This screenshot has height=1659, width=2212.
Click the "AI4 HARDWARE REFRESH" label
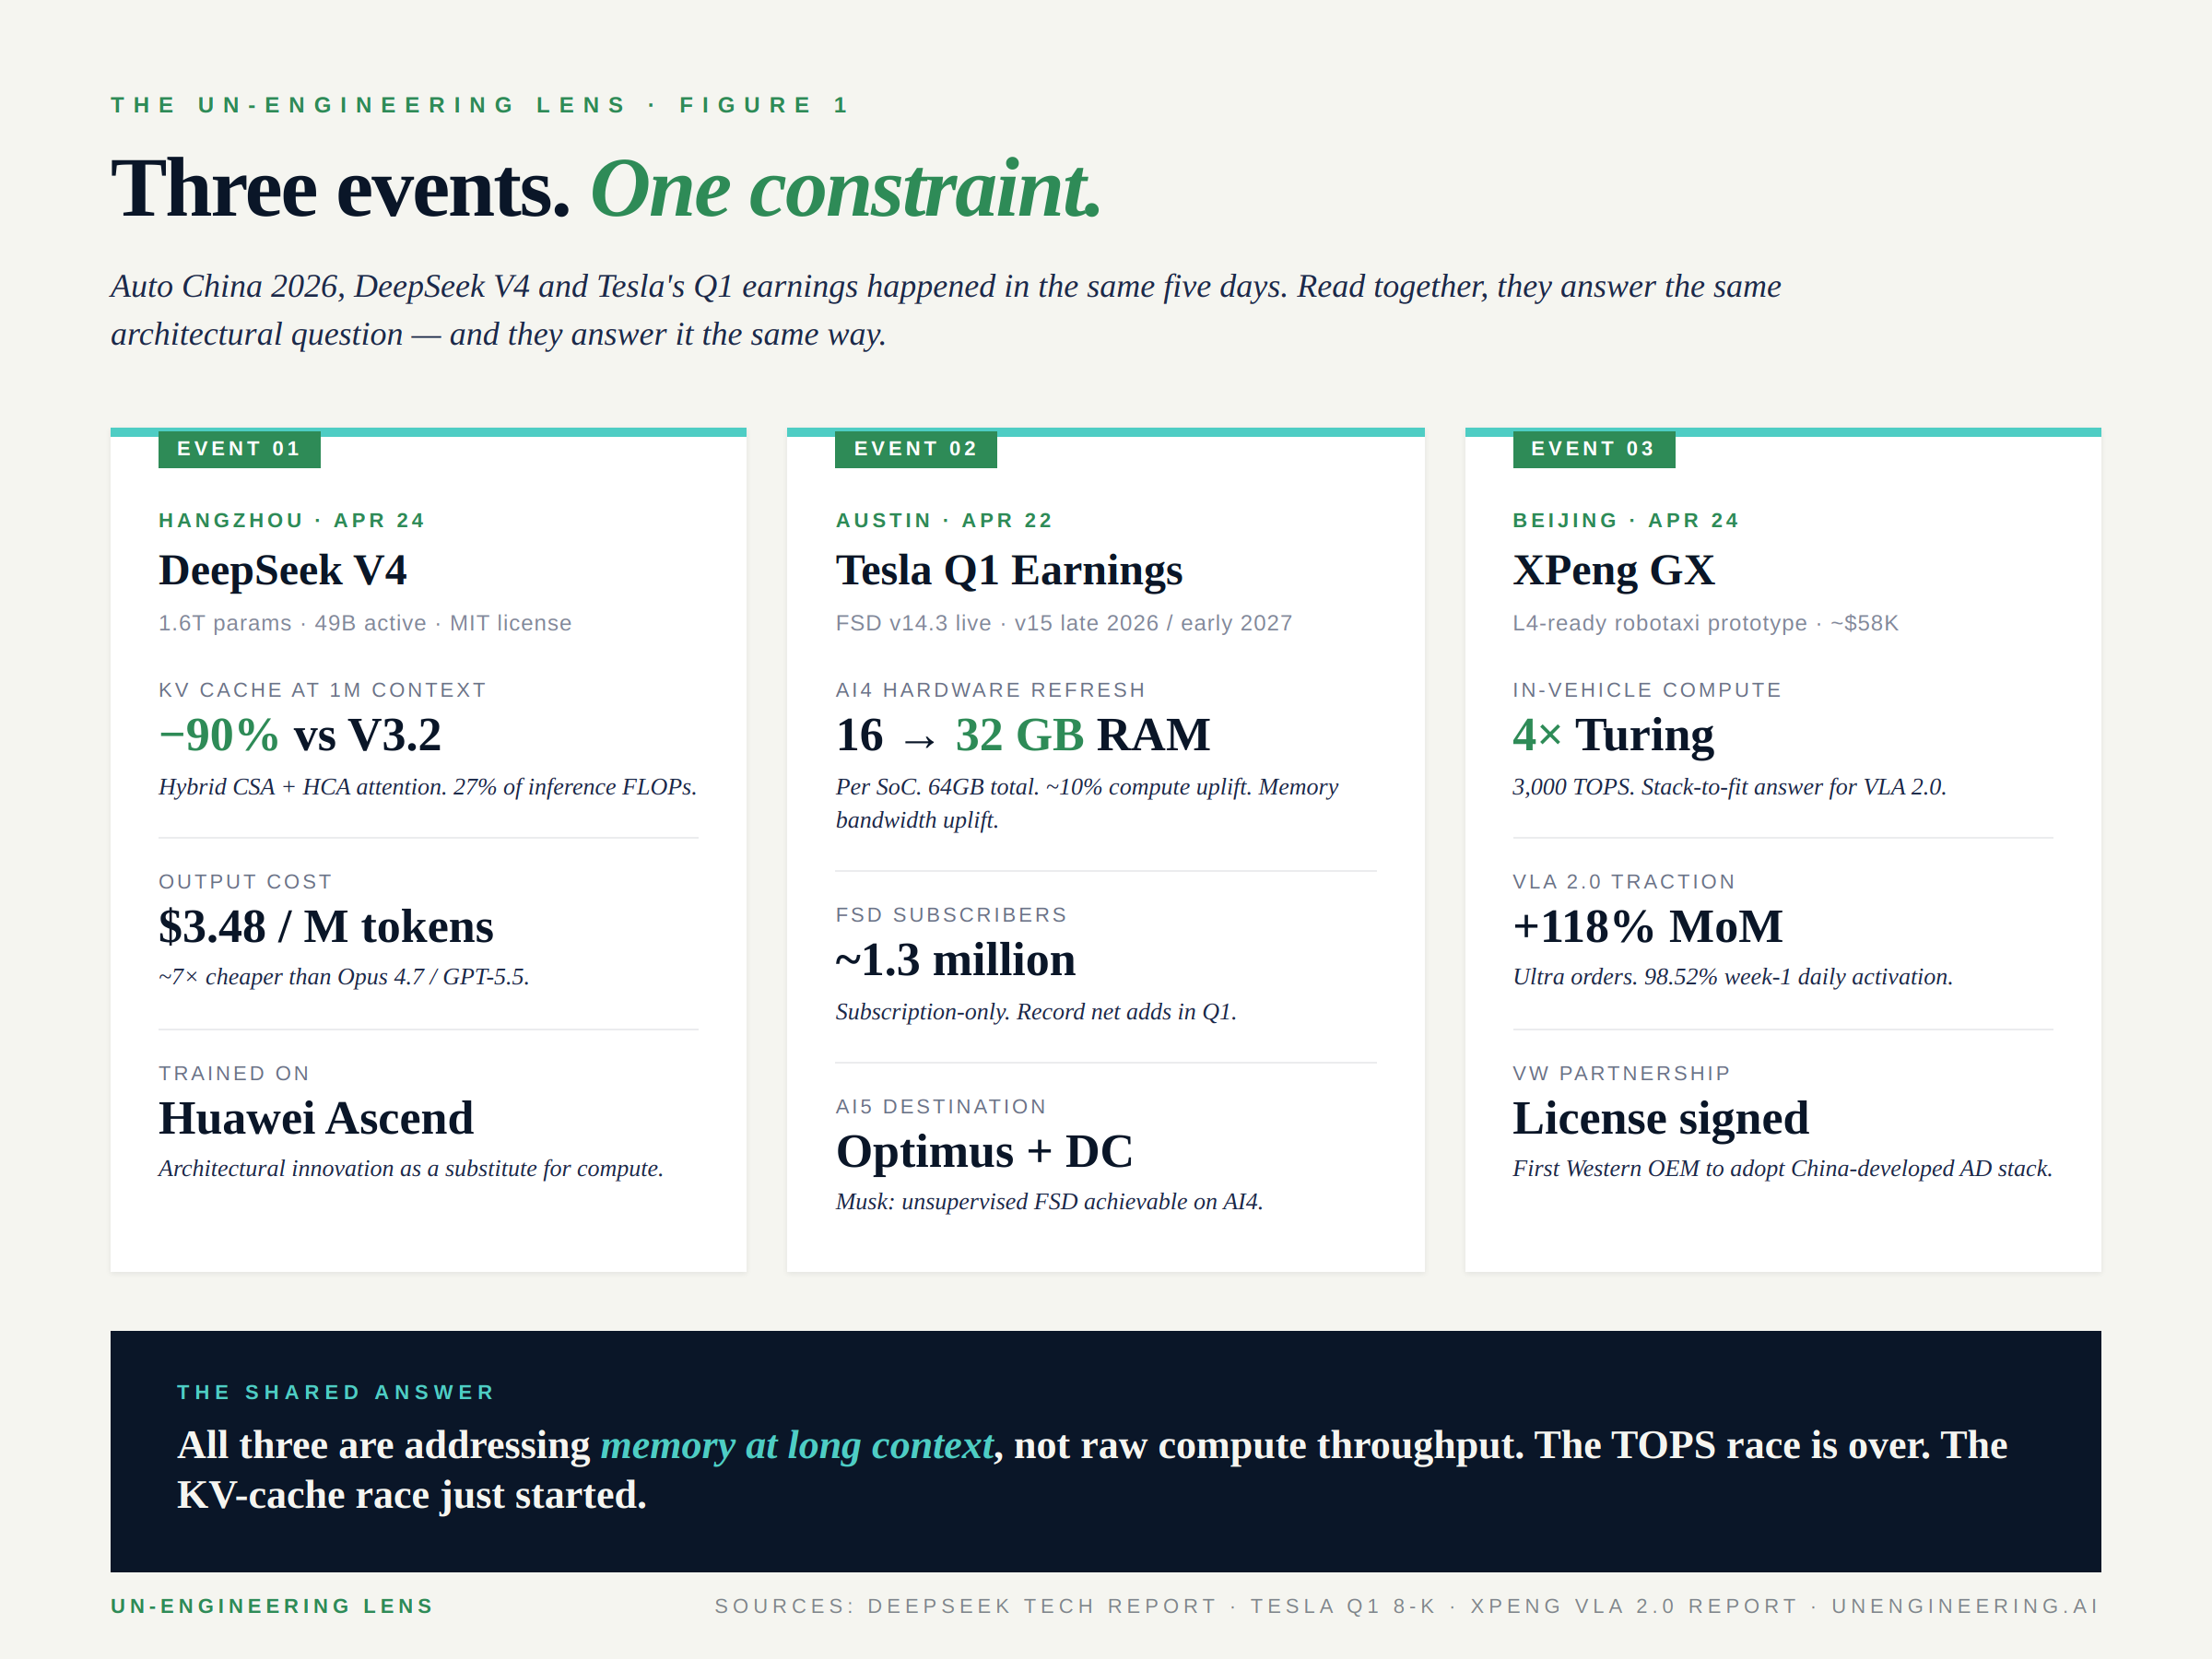[990, 690]
